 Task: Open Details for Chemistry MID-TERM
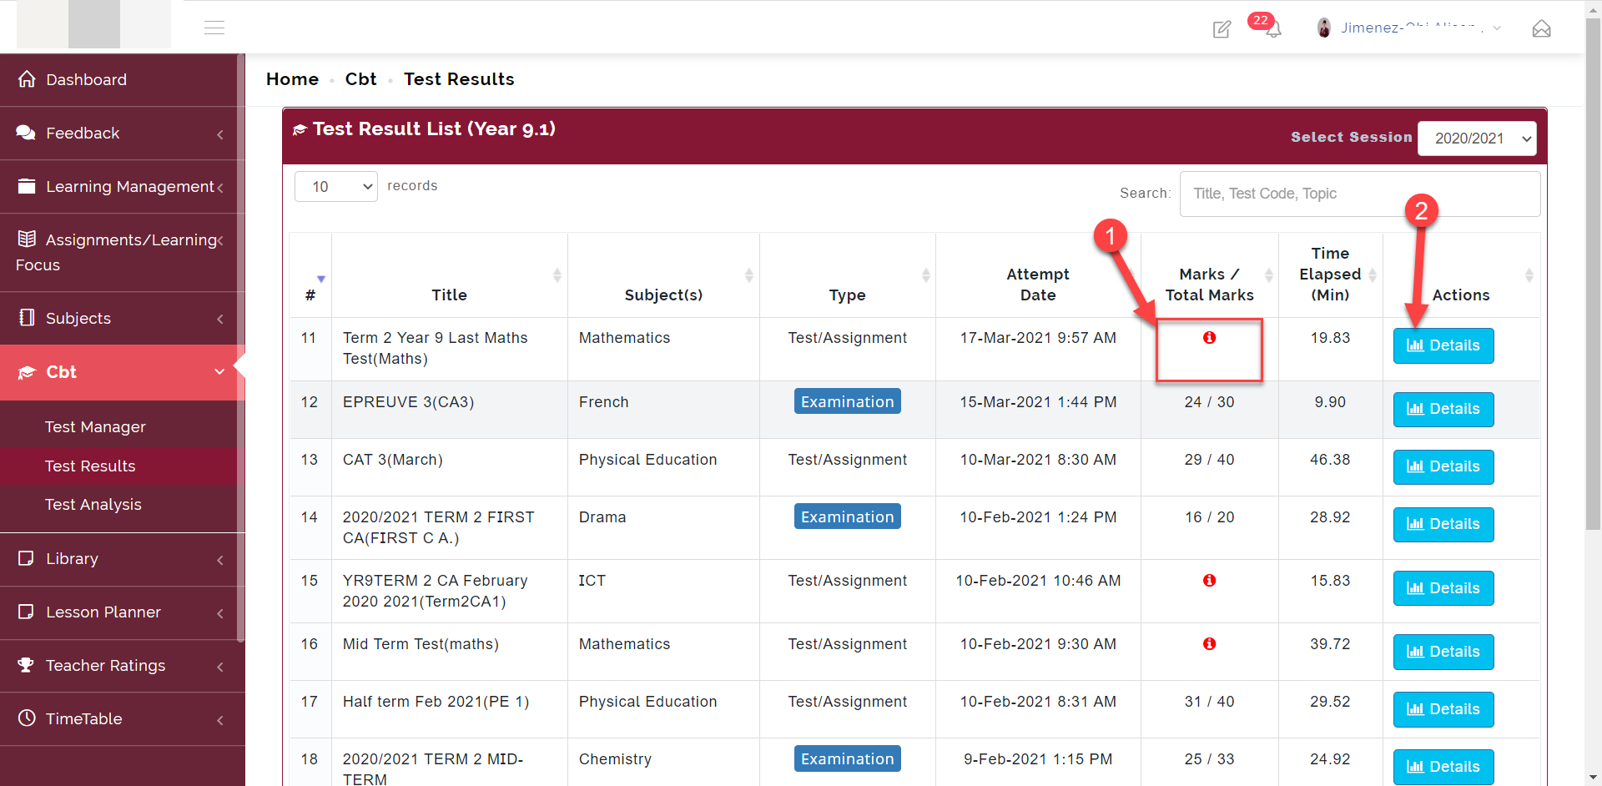point(1443,767)
